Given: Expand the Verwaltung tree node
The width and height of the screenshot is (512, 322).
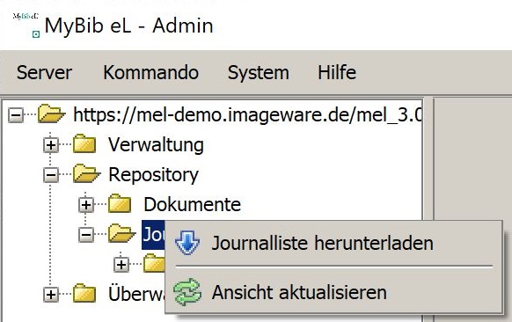Looking at the screenshot, I should tap(51, 144).
